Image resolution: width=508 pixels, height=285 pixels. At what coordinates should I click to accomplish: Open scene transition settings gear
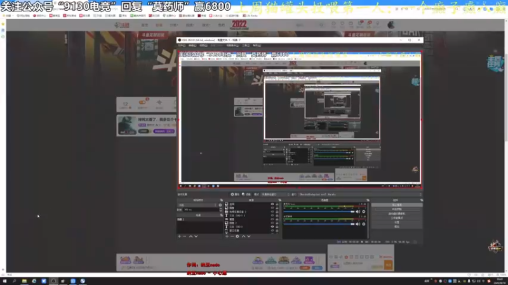(x=220, y=205)
